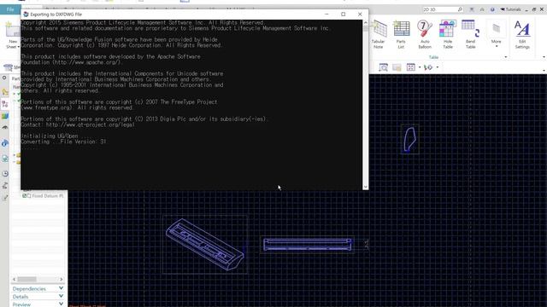
Task: Select the side profile drawing view
Action: pos(410,139)
